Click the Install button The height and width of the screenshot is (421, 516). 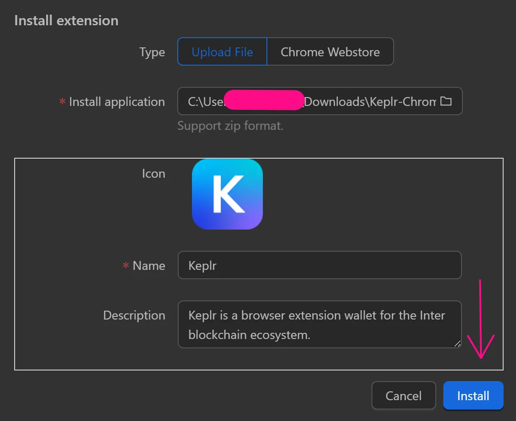point(473,395)
